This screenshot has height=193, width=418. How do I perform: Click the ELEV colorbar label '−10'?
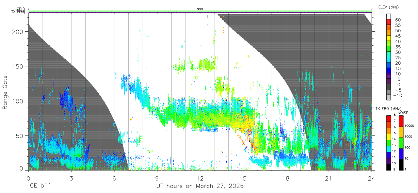[x=398, y=95]
